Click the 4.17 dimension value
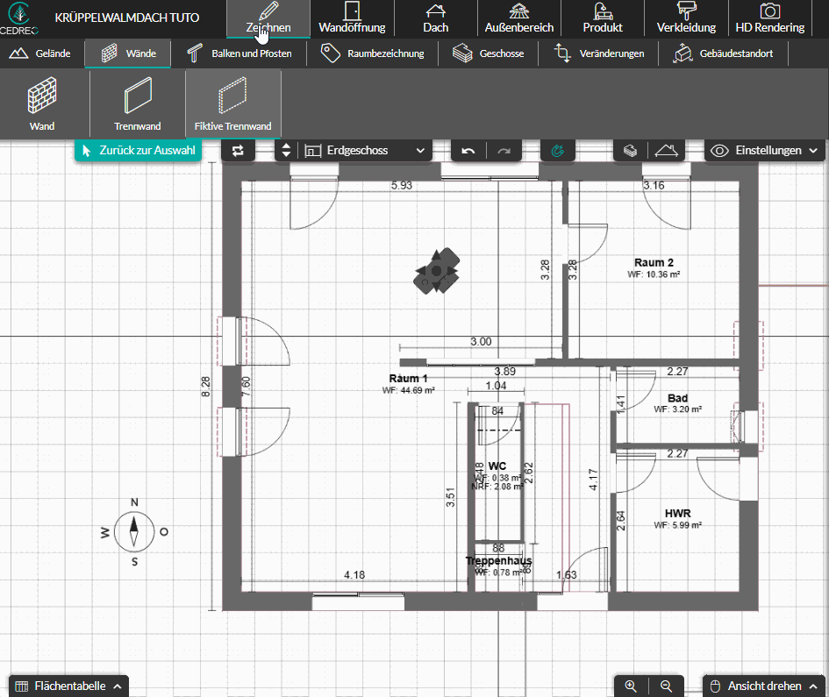 coord(593,480)
